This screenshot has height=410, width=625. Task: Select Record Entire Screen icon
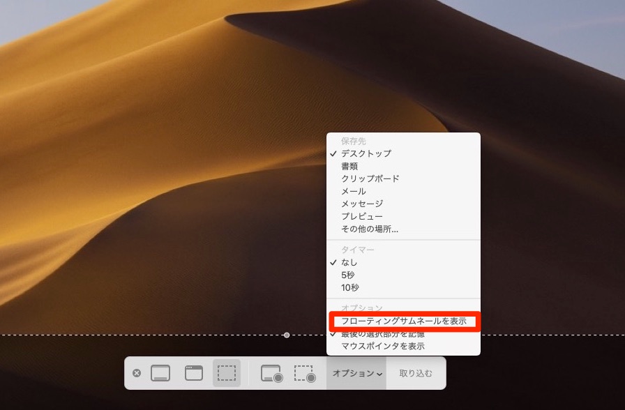[x=272, y=374]
